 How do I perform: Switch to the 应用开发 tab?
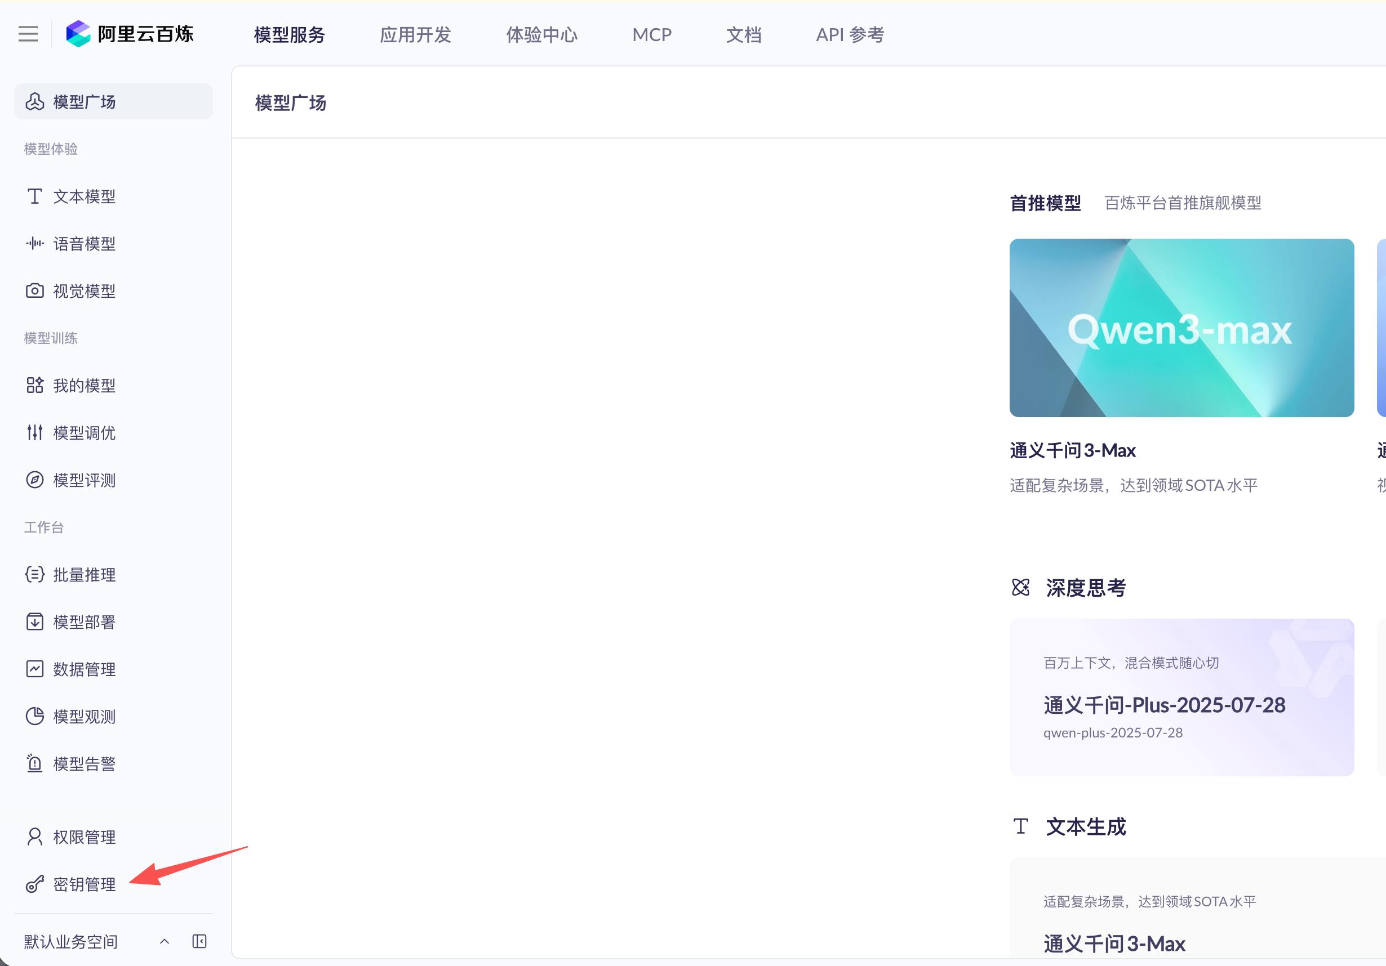pos(415,35)
